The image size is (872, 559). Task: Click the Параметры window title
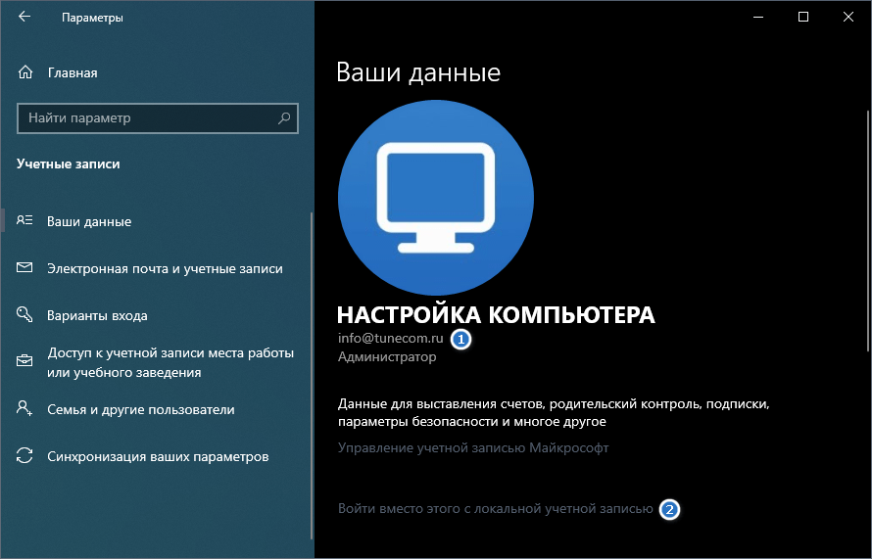(x=92, y=18)
